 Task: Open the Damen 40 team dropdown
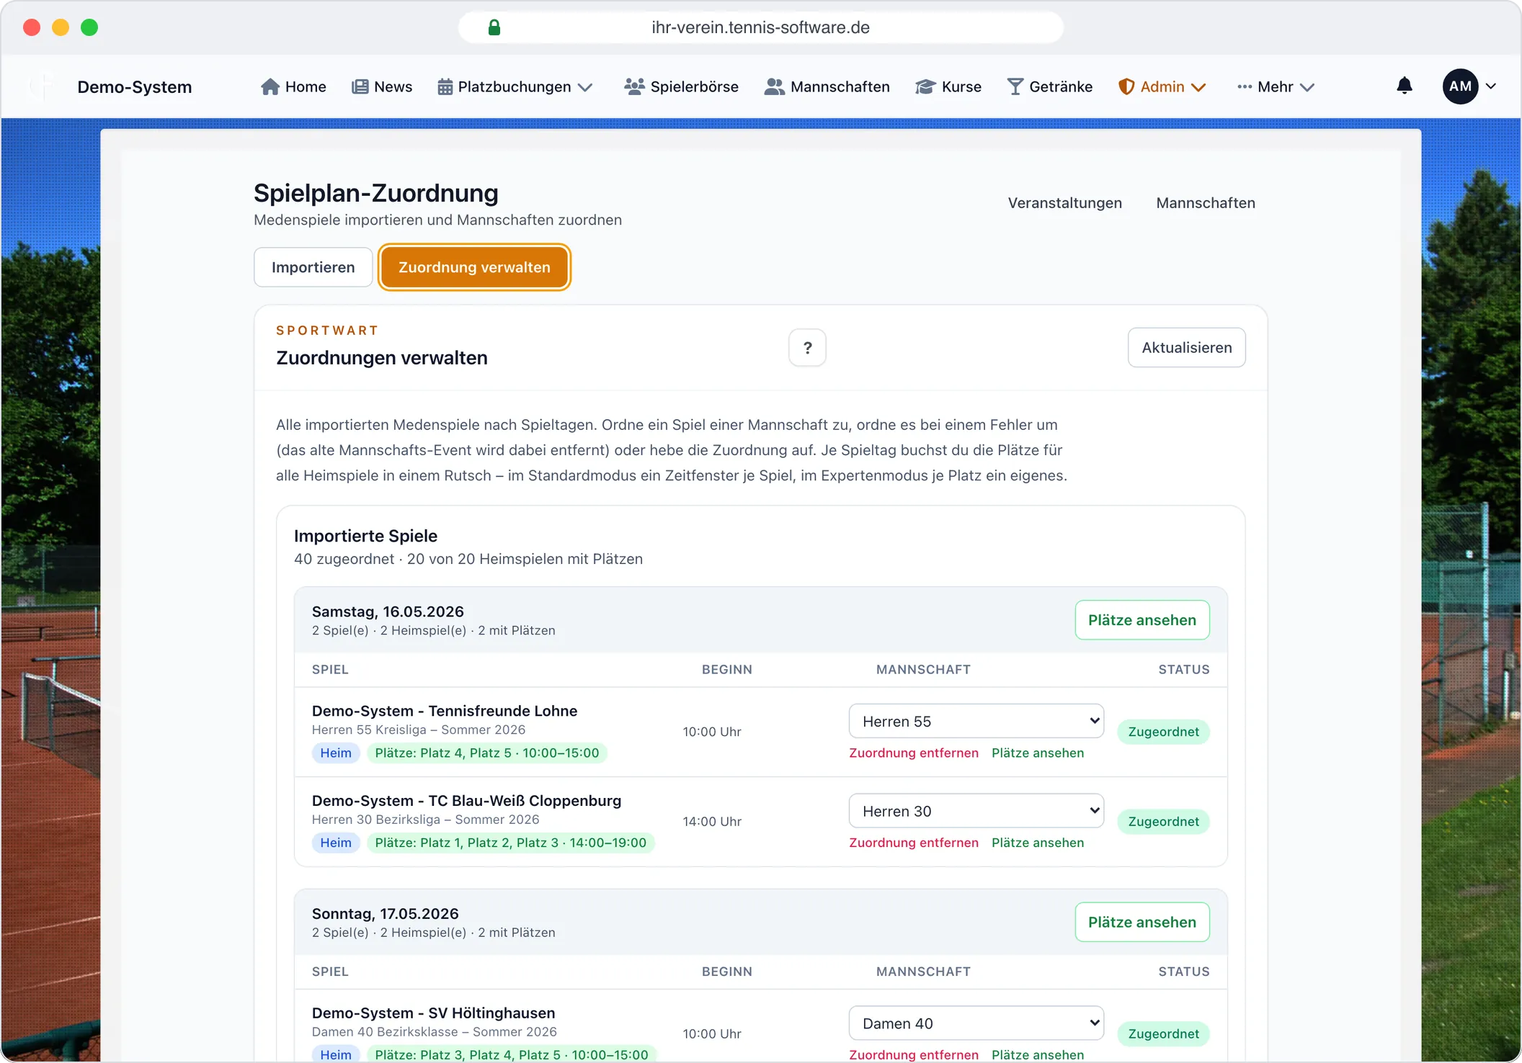pyautogui.click(x=976, y=1023)
